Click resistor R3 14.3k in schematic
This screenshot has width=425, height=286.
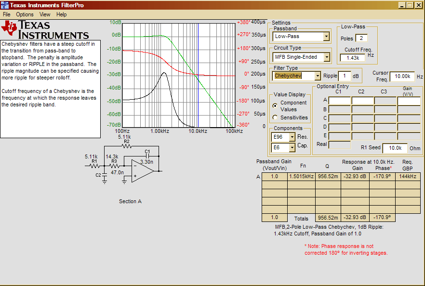[114, 166]
